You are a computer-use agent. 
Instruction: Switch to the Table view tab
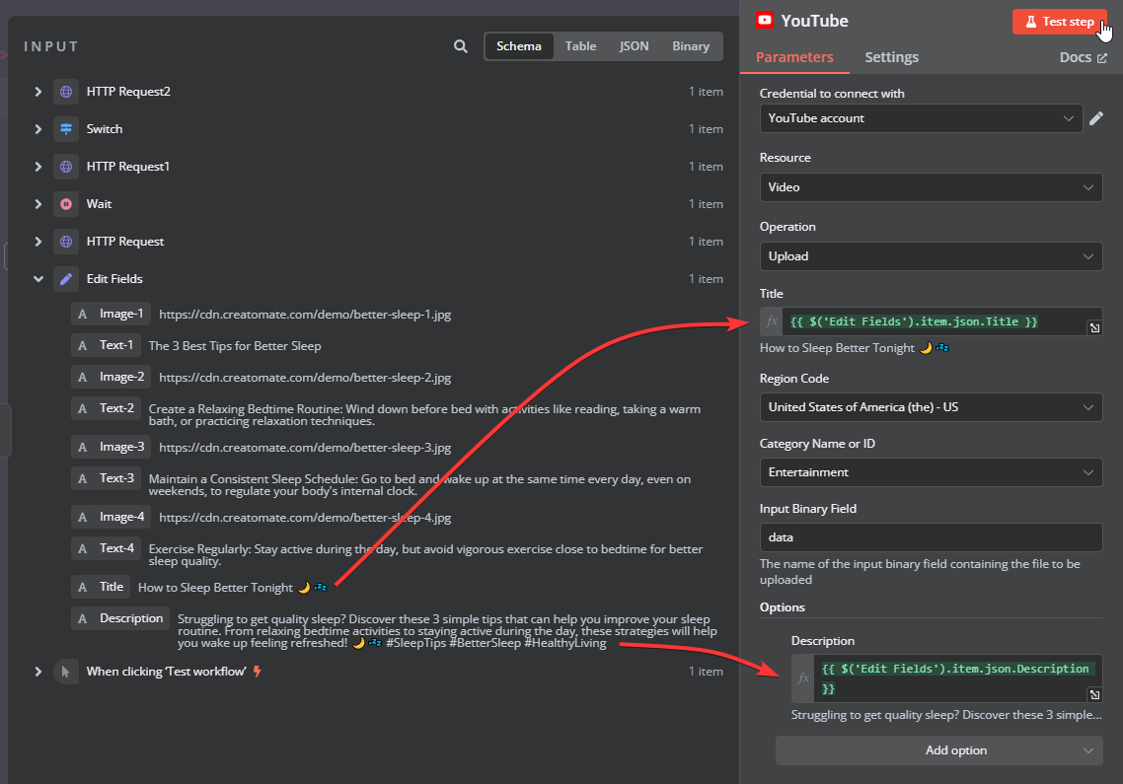tap(580, 45)
